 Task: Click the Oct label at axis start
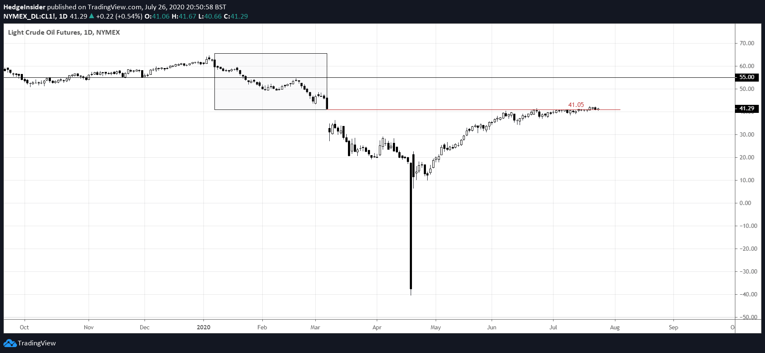pos(24,327)
